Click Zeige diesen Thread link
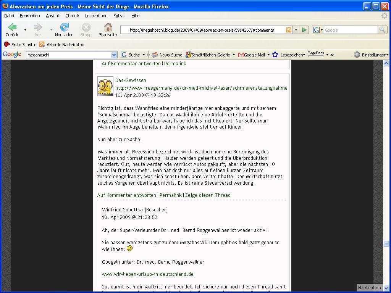 [x=208, y=195]
